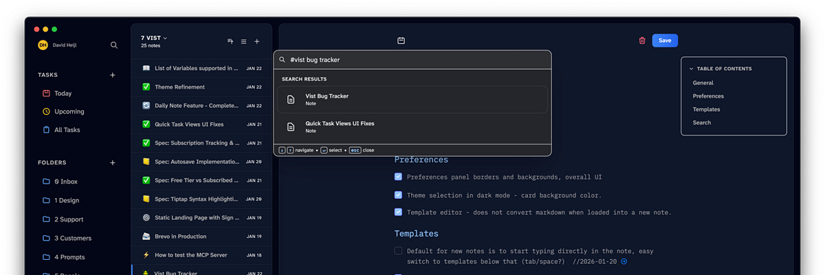This screenshot has height=275, width=825.
Task: Uncheck Theme selection in dark mode checkbox
Action: tap(399, 195)
